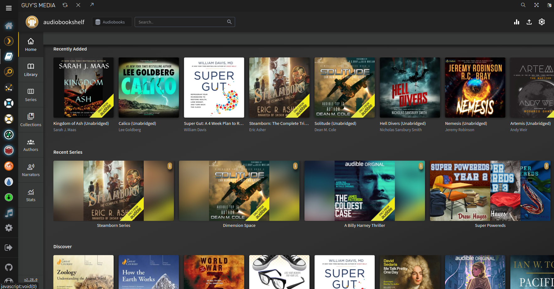Viewport: 554px width, 289px height.
Task: Open the Super Gut cover in Recently Added
Action: click(x=214, y=88)
